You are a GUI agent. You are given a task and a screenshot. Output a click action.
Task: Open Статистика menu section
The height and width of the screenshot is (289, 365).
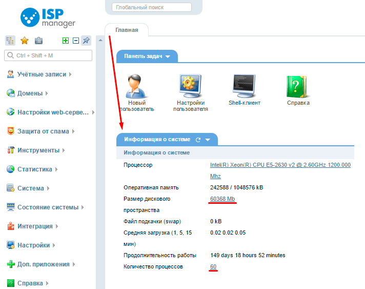(x=35, y=169)
